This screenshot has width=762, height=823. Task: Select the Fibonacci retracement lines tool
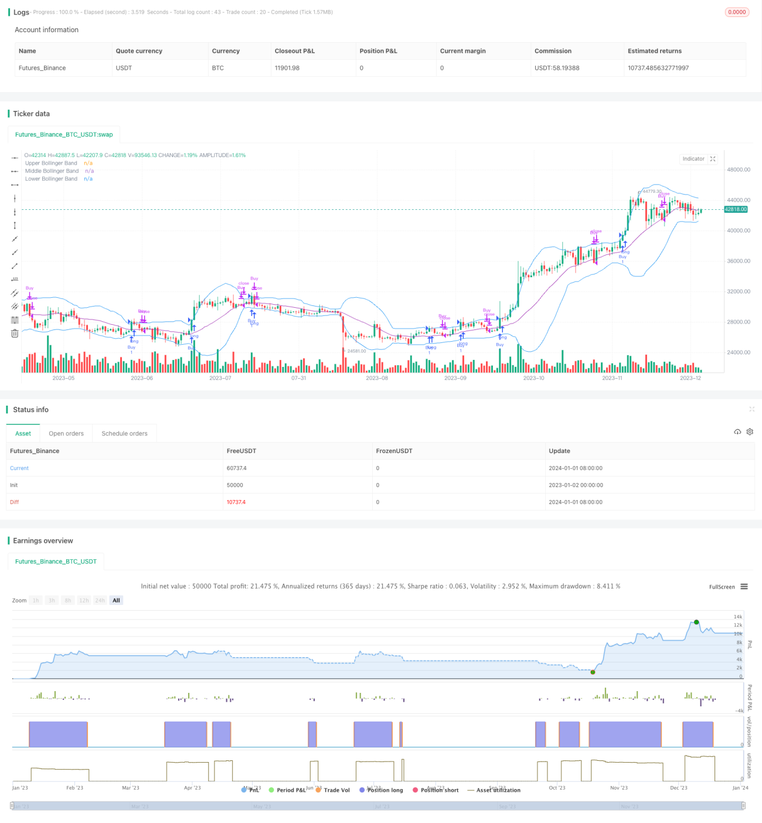(15, 319)
